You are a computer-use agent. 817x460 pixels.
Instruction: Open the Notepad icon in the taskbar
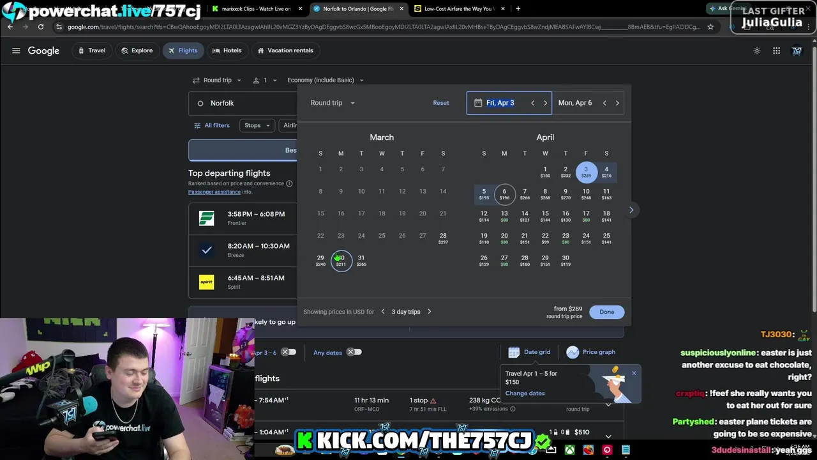coord(626,450)
